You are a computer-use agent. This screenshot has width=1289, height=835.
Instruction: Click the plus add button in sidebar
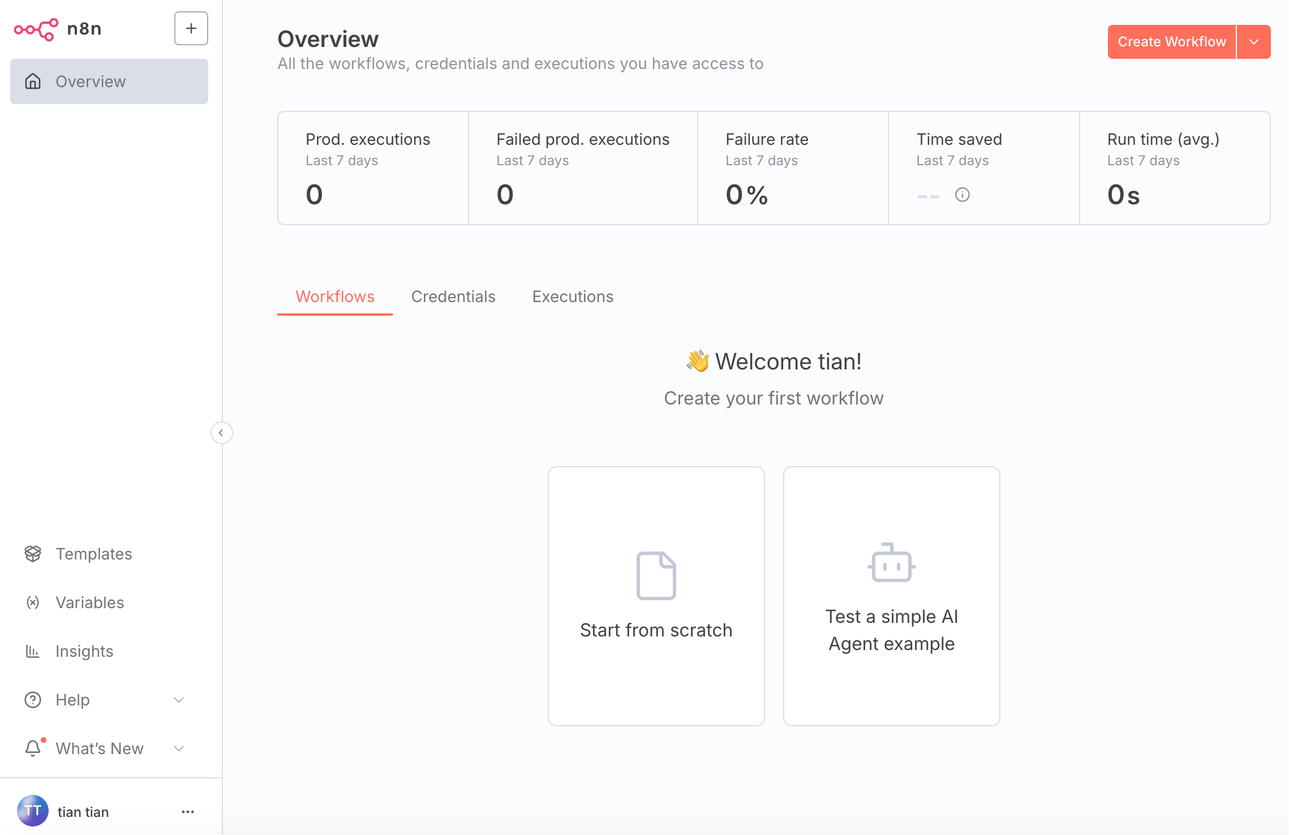191,28
